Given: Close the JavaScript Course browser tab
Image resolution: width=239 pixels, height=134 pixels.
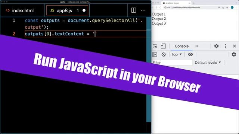Looking at the screenshot, I should (189, 3).
